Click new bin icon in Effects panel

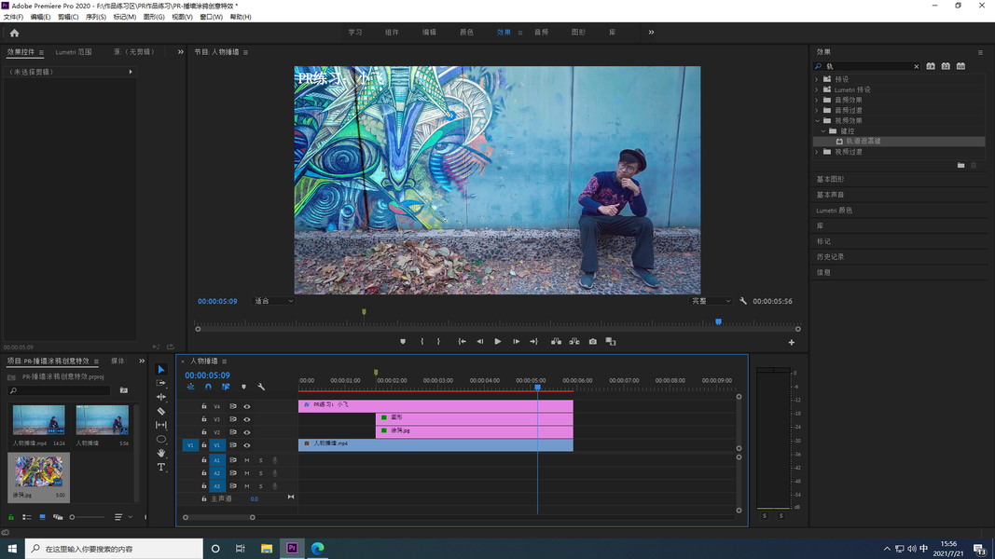960,166
